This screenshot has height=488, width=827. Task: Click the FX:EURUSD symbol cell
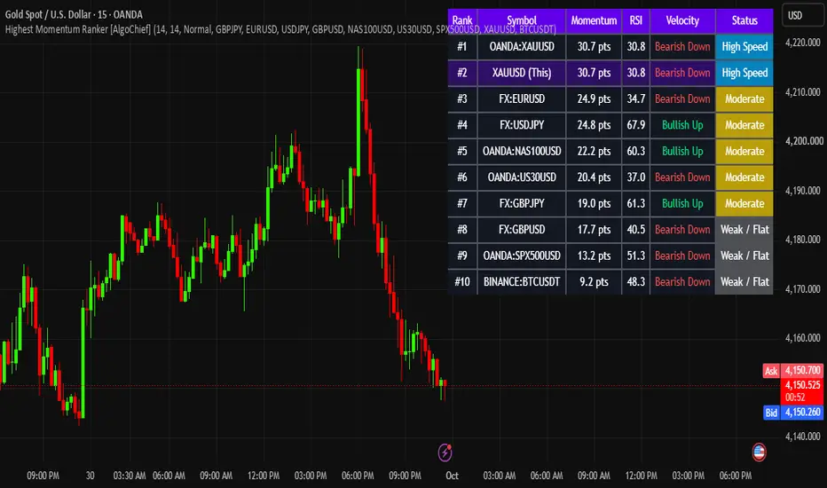522,98
